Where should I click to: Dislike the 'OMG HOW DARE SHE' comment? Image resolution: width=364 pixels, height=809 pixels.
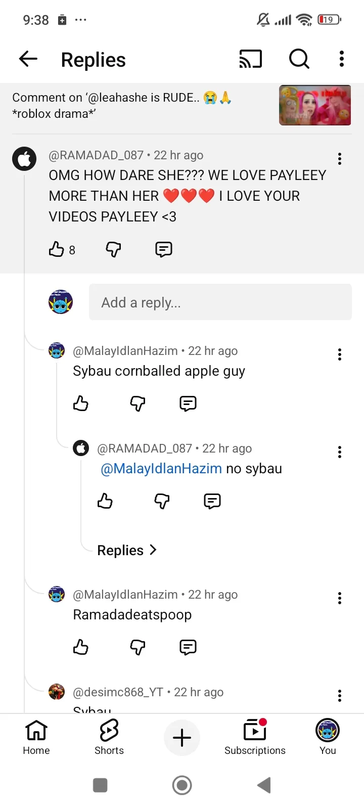113,249
